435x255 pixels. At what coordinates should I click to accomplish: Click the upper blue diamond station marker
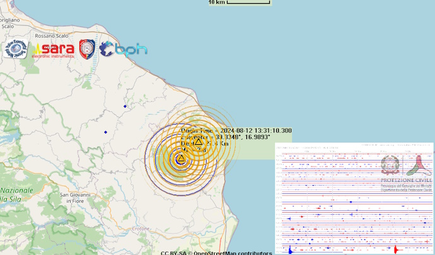point(125,106)
